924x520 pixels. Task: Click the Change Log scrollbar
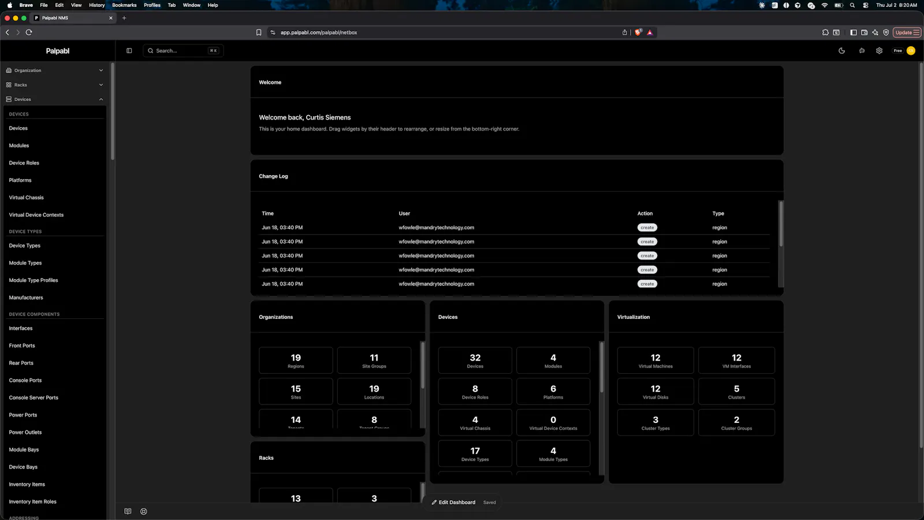tap(781, 224)
